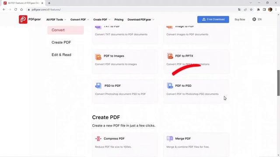This screenshot has width=280, height=157.
Task: Click the address bar URL field
Action: (x=132, y=10)
